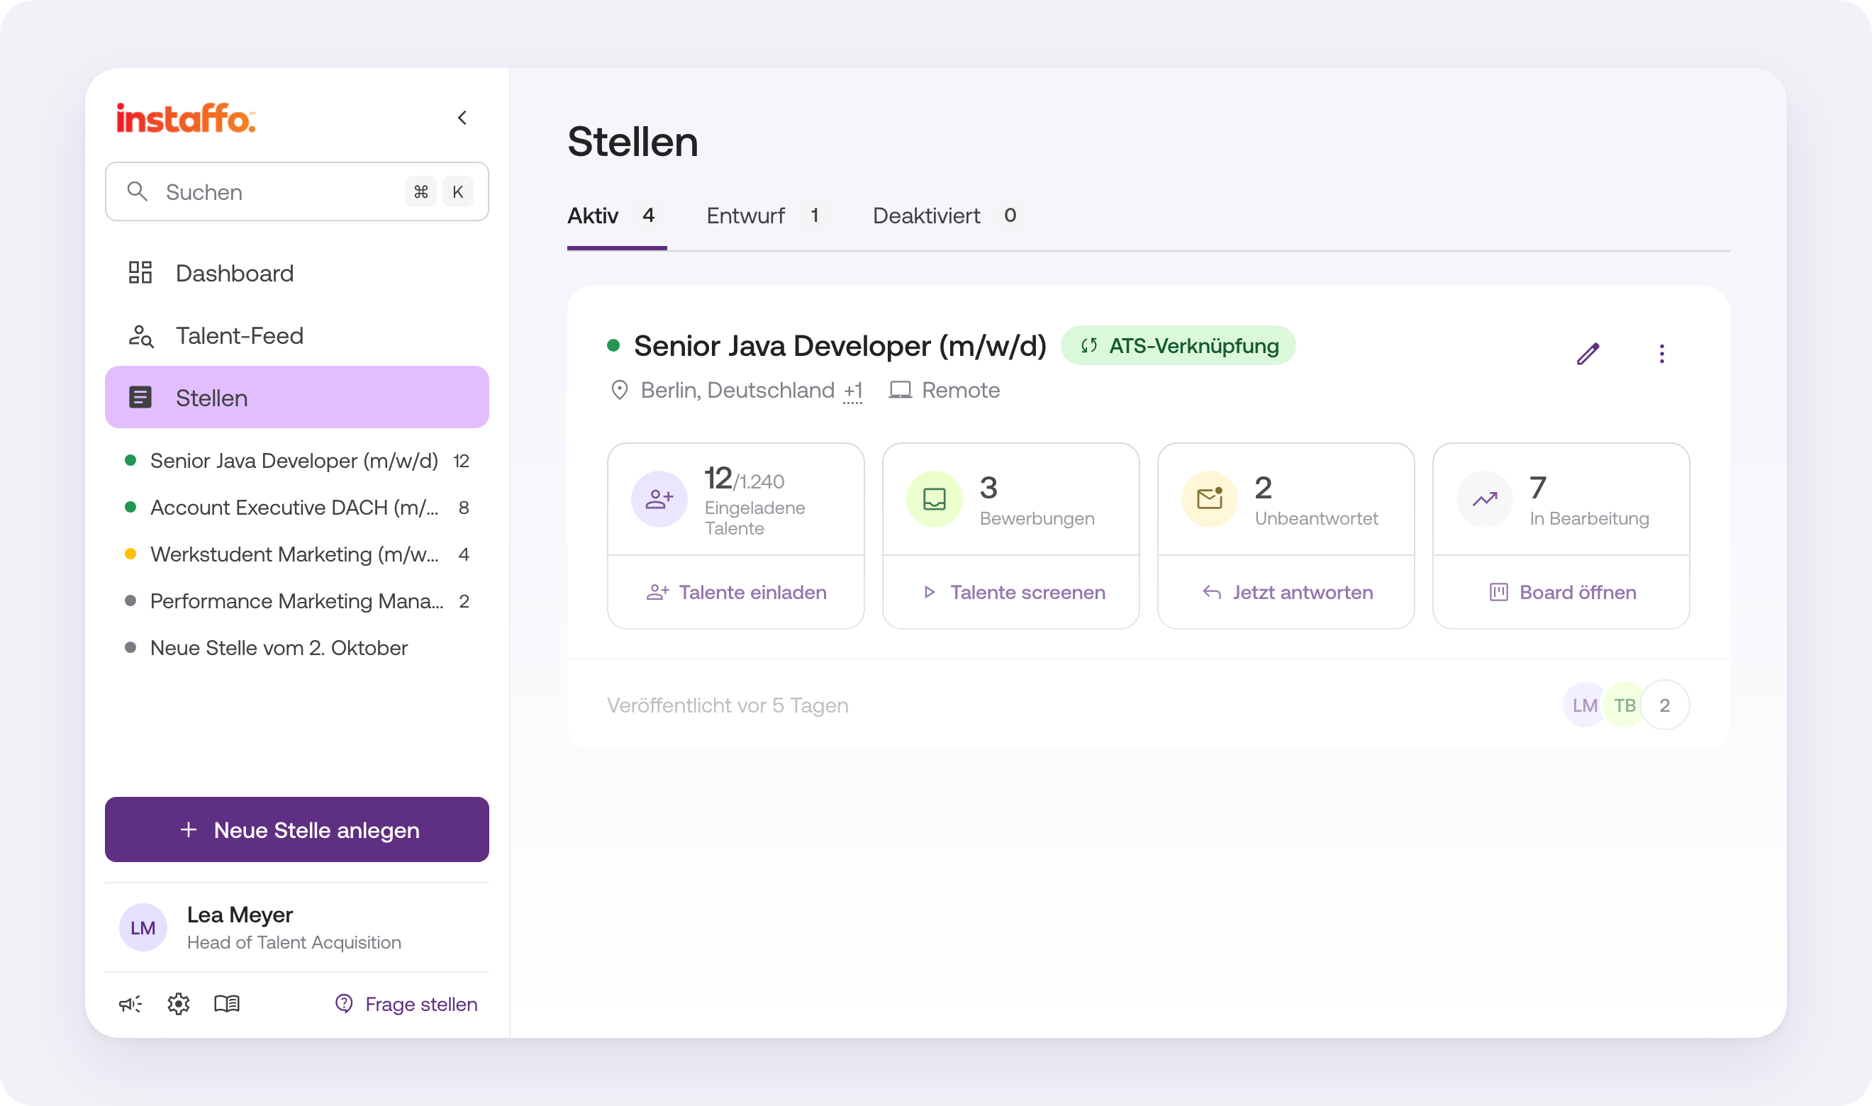
Task: Click the megaphone announcements icon
Action: tap(130, 1004)
